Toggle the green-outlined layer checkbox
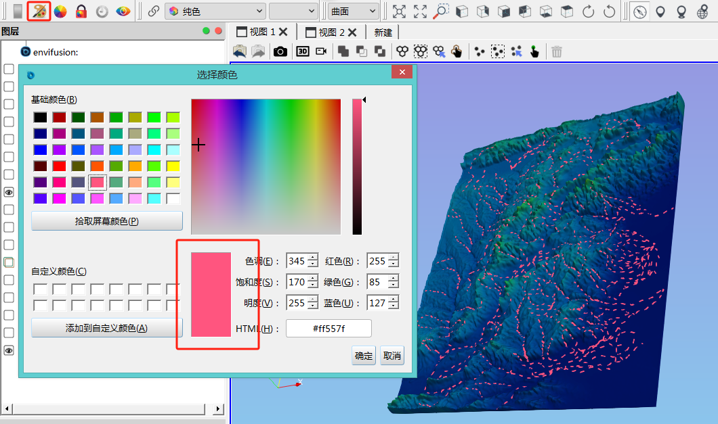The image size is (718, 424). (x=9, y=262)
